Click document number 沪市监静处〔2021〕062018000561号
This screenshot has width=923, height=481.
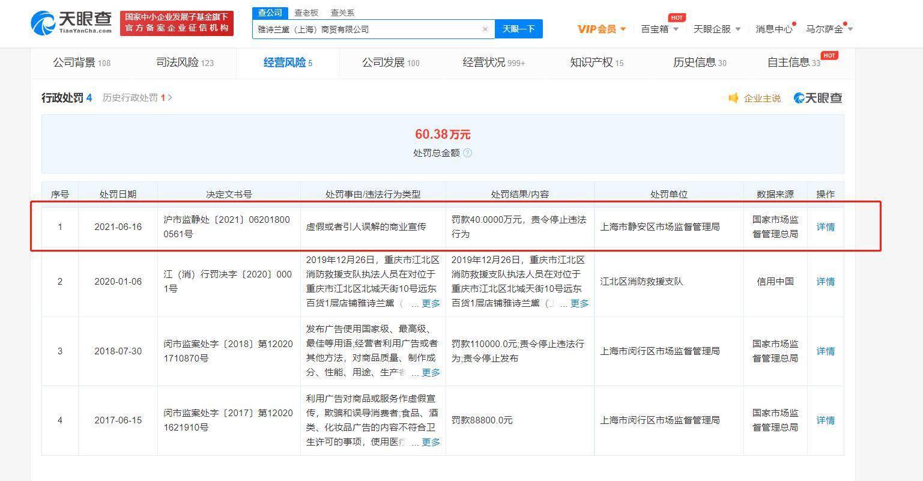[x=227, y=227]
